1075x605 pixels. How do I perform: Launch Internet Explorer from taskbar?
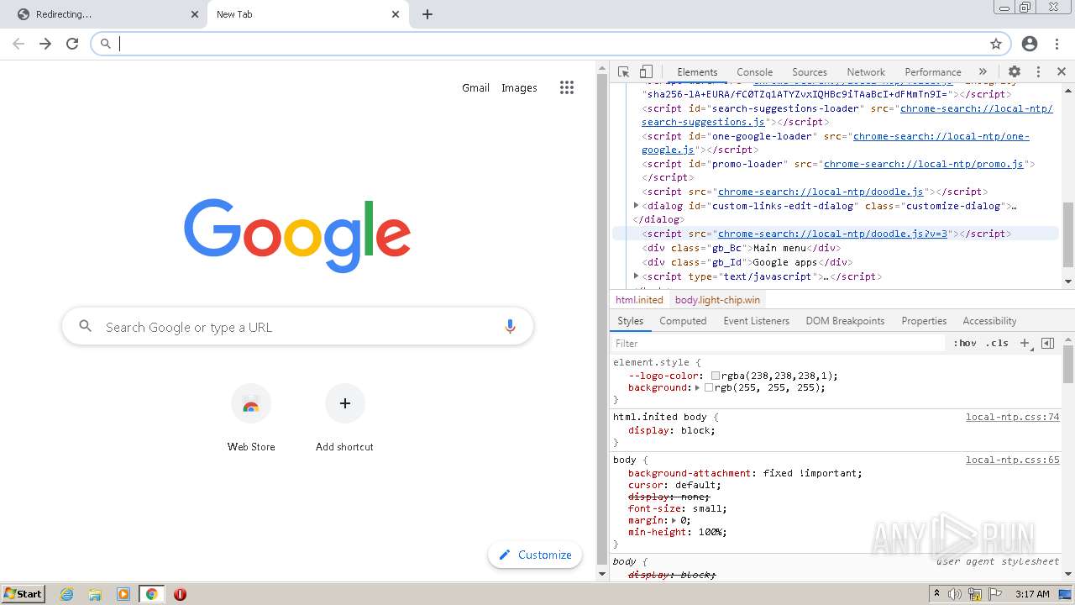click(67, 594)
